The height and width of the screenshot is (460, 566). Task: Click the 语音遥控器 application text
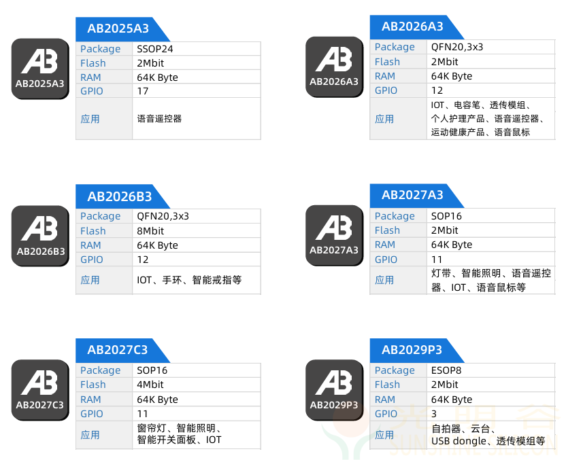click(x=159, y=118)
